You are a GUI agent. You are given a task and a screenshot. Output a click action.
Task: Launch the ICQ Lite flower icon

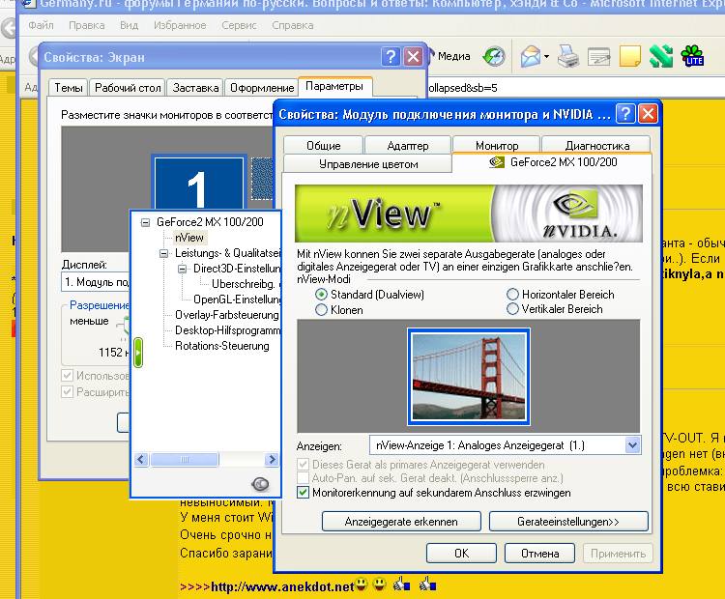point(692,56)
